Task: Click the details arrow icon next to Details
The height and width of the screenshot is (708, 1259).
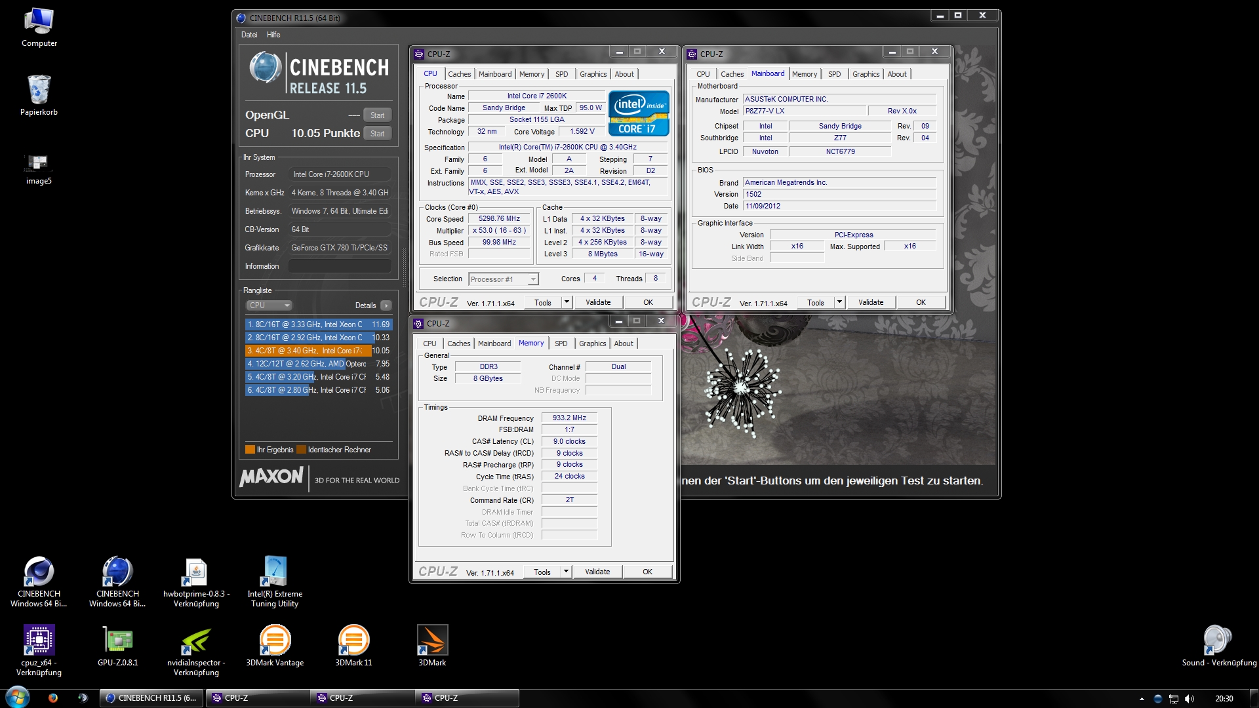Action: [386, 305]
